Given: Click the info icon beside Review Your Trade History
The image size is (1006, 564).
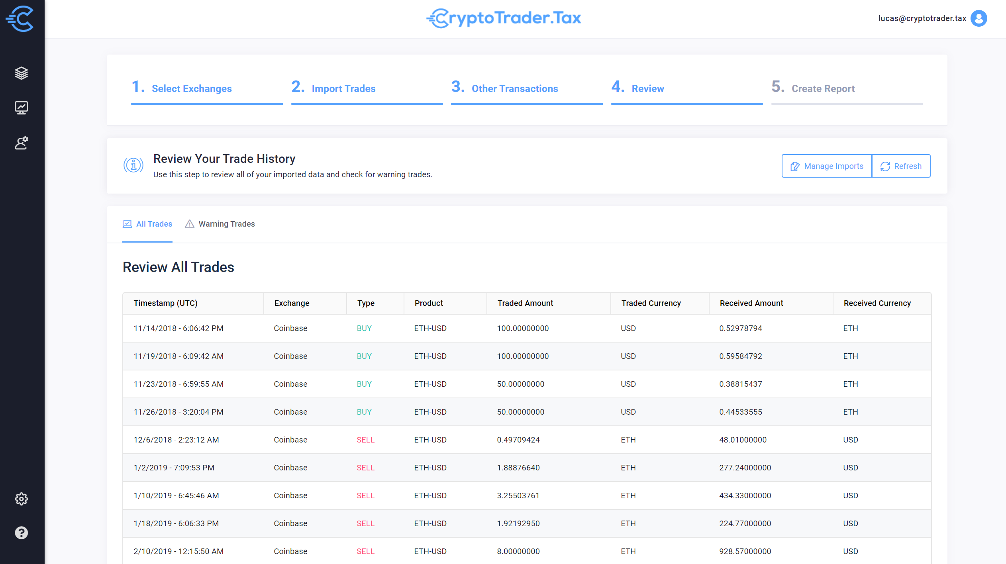Looking at the screenshot, I should pos(133,165).
